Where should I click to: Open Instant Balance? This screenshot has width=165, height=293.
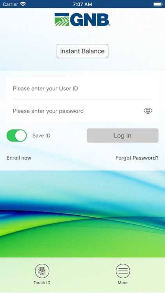coord(82,51)
